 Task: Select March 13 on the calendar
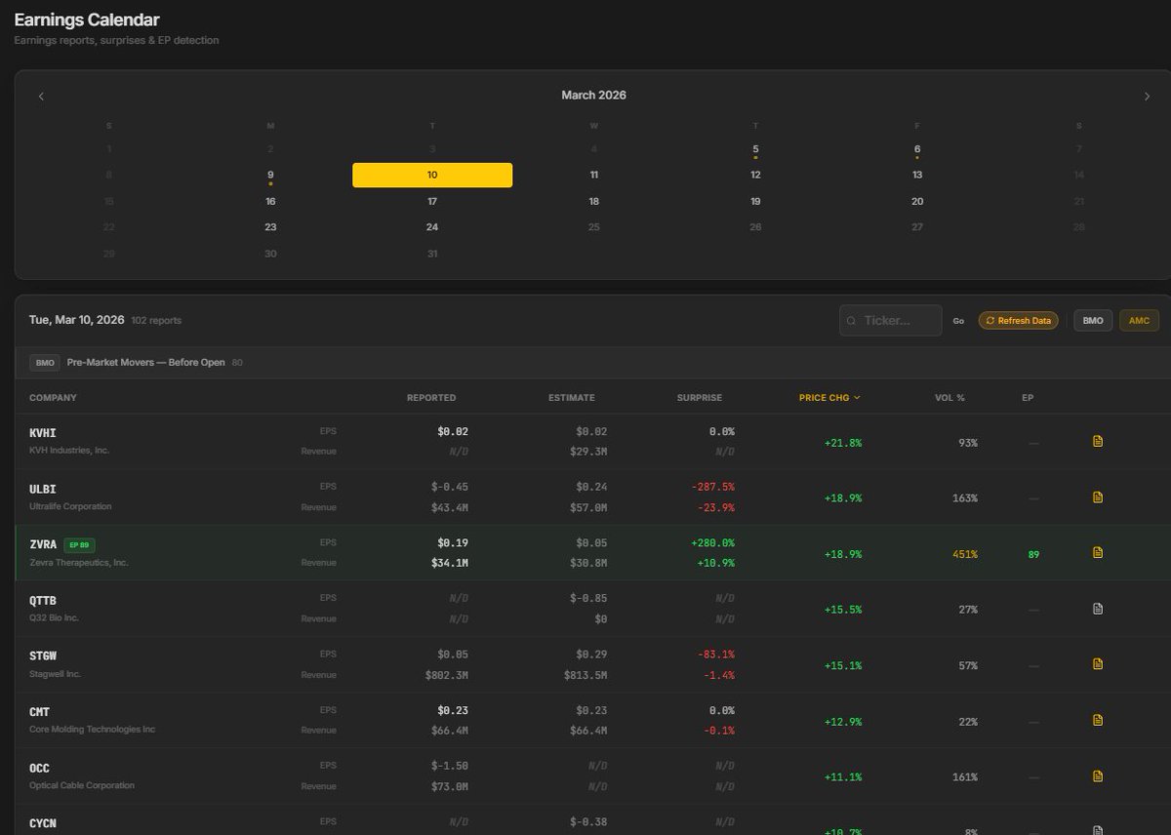pos(917,175)
